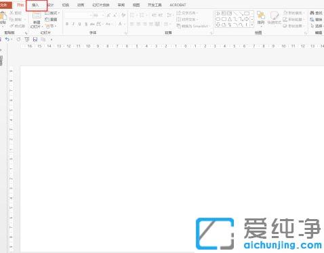
Task: Click the Undo arrow in quick access toolbar
Action: pos(7,39)
